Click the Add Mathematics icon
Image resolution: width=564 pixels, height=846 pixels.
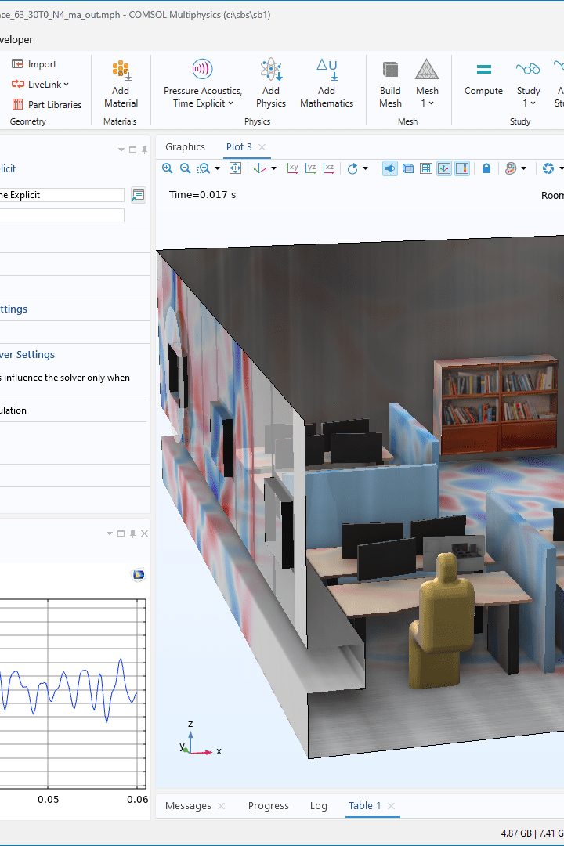coord(327,84)
